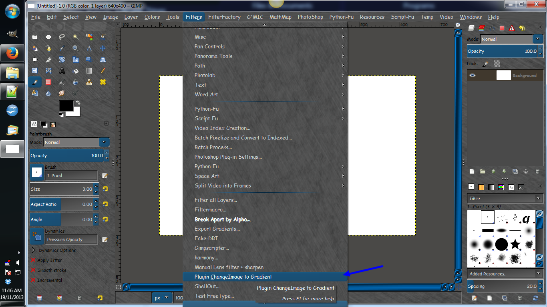Expand the Panorama Tools submenu
The image size is (547, 307).
pyautogui.click(x=265, y=56)
